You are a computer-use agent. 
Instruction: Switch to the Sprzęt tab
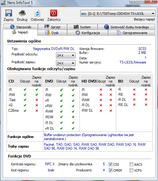(x=52, y=27)
